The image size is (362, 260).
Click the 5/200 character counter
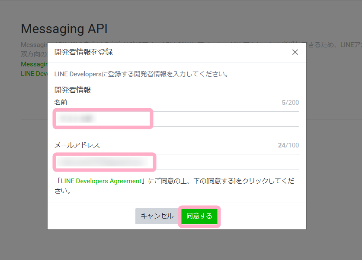point(290,103)
